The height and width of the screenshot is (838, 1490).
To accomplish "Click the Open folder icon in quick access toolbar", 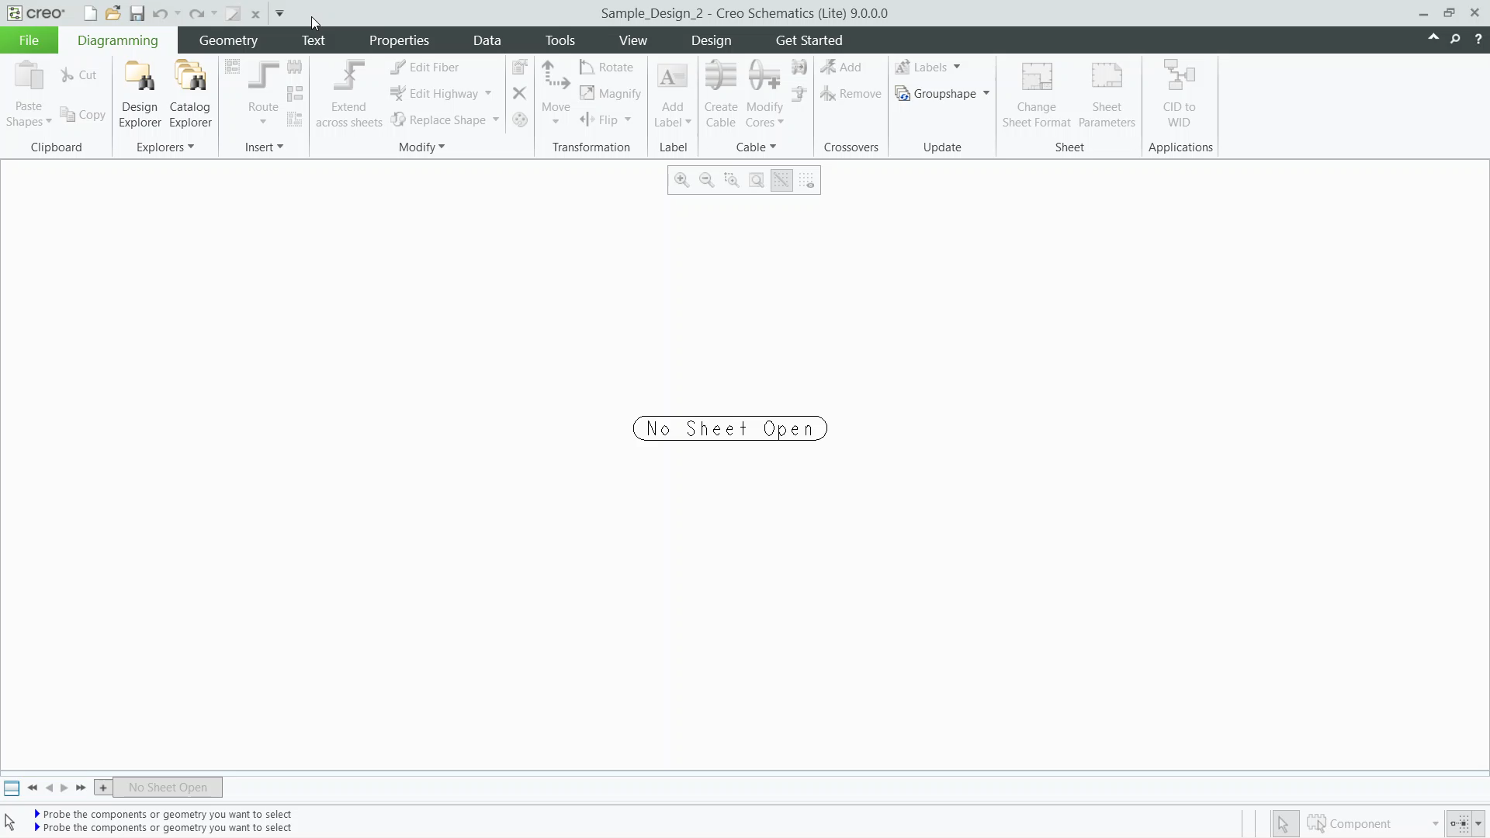I will pyautogui.click(x=113, y=13).
